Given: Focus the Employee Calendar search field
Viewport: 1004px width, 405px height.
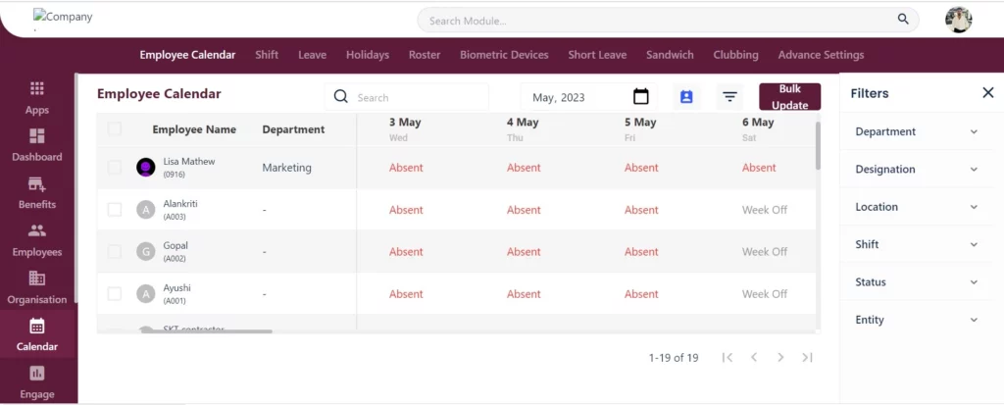Looking at the screenshot, I should click(407, 97).
